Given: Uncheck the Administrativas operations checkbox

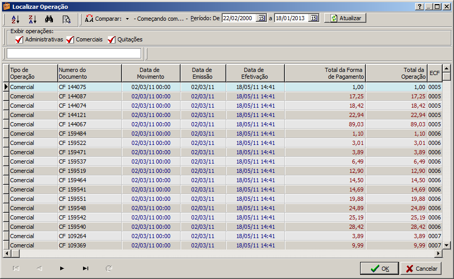Looking at the screenshot, I should [x=19, y=40].
